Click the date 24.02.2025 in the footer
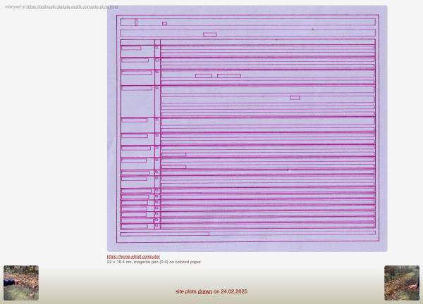The width and height of the screenshot is (423, 304). 234,291
